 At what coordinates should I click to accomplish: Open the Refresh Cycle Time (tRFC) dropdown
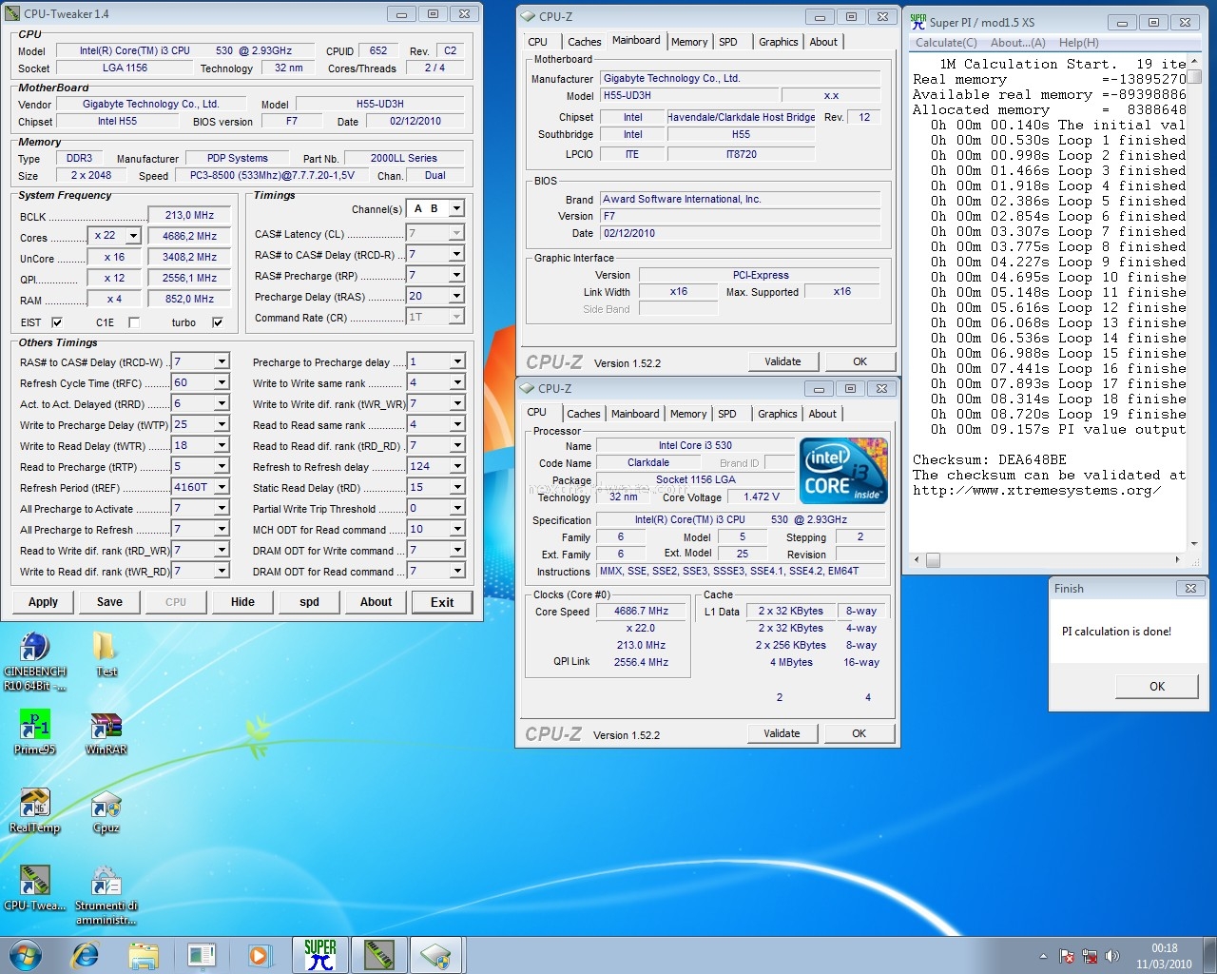click(x=222, y=382)
